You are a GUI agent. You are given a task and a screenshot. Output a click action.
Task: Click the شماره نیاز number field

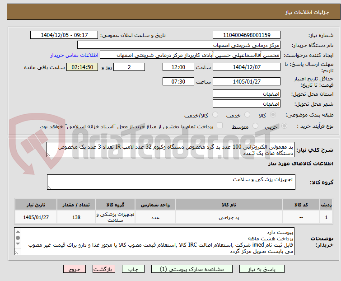pyautogui.click(x=247, y=35)
